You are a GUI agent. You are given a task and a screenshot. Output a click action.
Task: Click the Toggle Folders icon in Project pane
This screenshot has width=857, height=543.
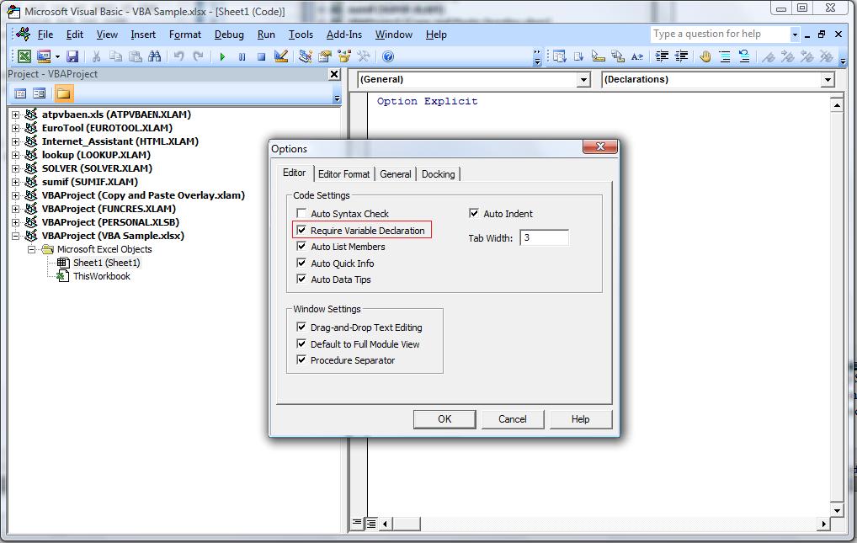63,93
